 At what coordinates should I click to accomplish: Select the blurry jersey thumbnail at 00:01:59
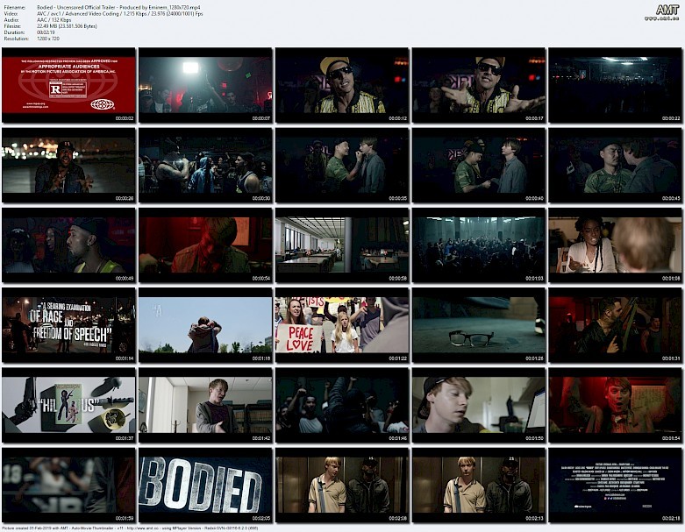pos(68,486)
